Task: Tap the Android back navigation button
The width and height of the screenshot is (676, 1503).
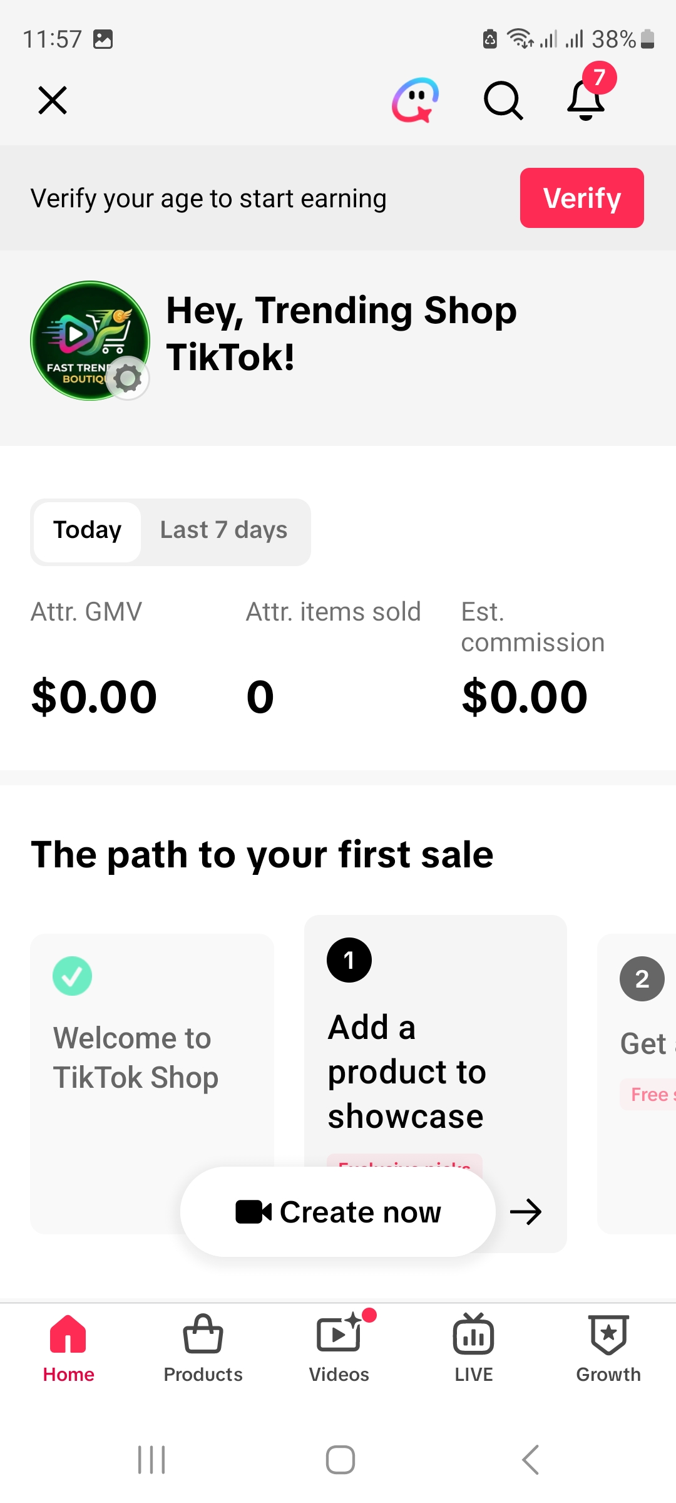Action: click(530, 1460)
